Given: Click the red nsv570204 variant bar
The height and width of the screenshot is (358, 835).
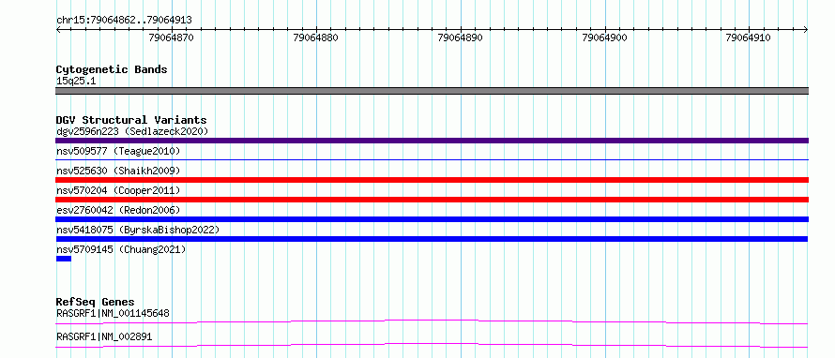Looking at the screenshot, I should [x=432, y=200].
